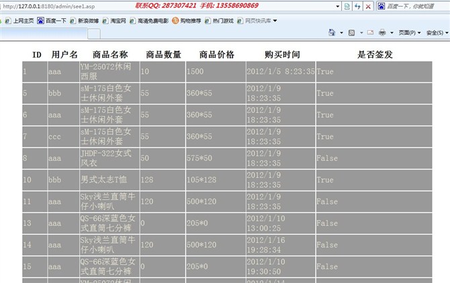Click the refresh page icon
The width and height of the screenshot is (450, 283).
(357, 6)
